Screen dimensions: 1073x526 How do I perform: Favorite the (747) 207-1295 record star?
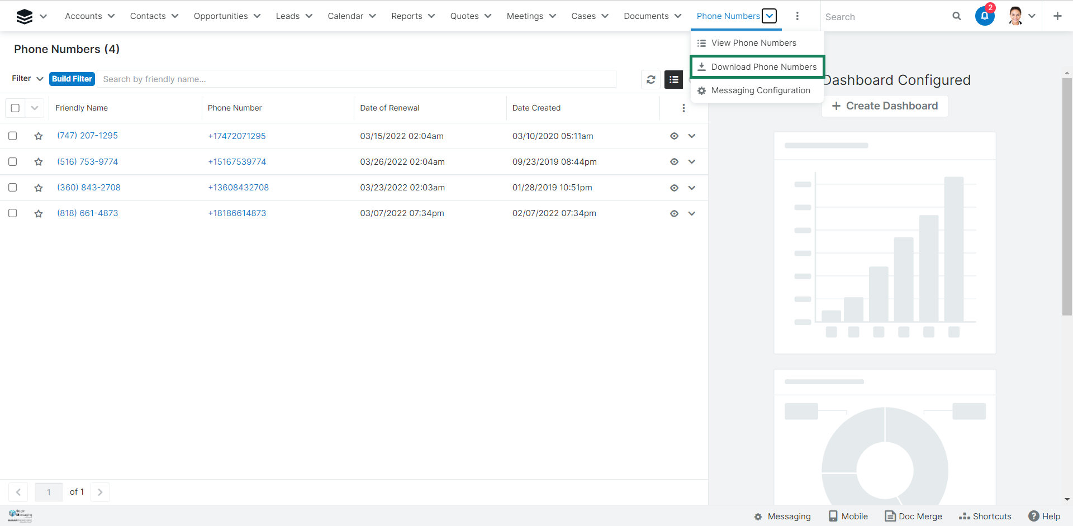tap(39, 136)
